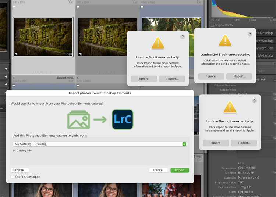Click Report in the LuminarFlex crash dialog

tap(244, 143)
